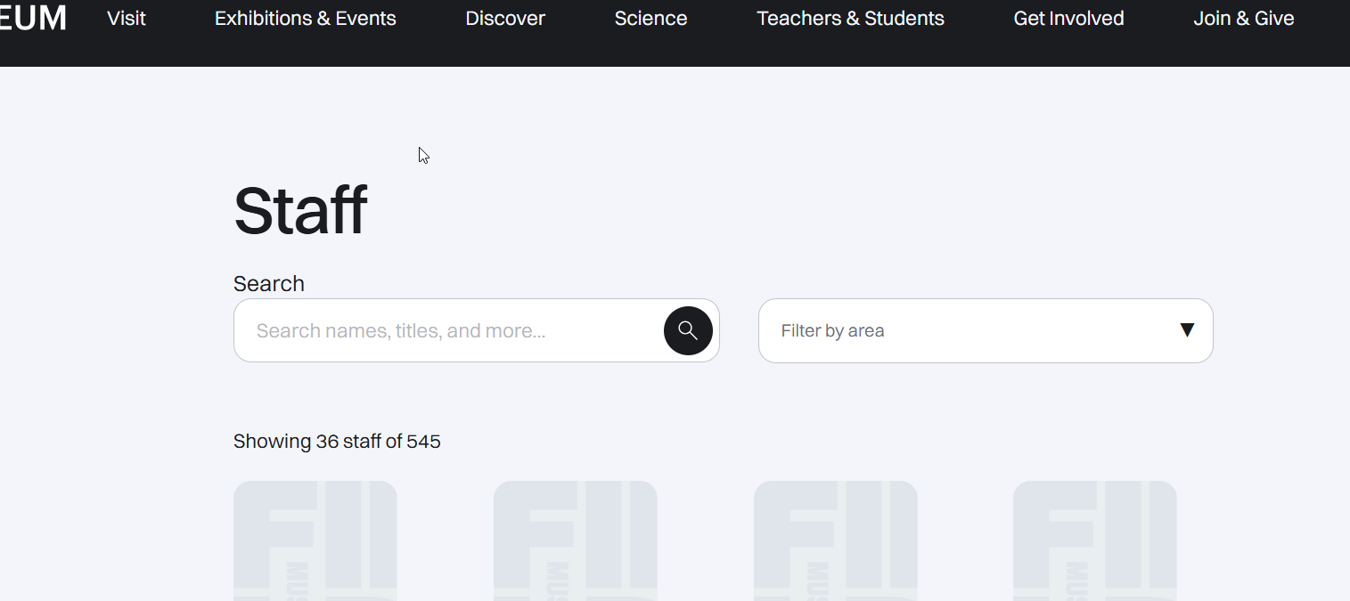
Task: Click the magnifying glass search button
Action: click(x=688, y=331)
